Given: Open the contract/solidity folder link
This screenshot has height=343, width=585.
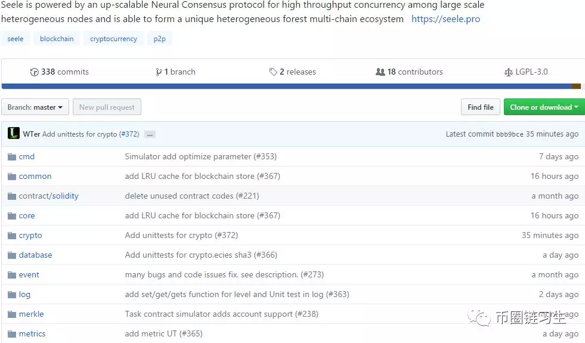Looking at the screenshot, I should [x=49, y=196].
